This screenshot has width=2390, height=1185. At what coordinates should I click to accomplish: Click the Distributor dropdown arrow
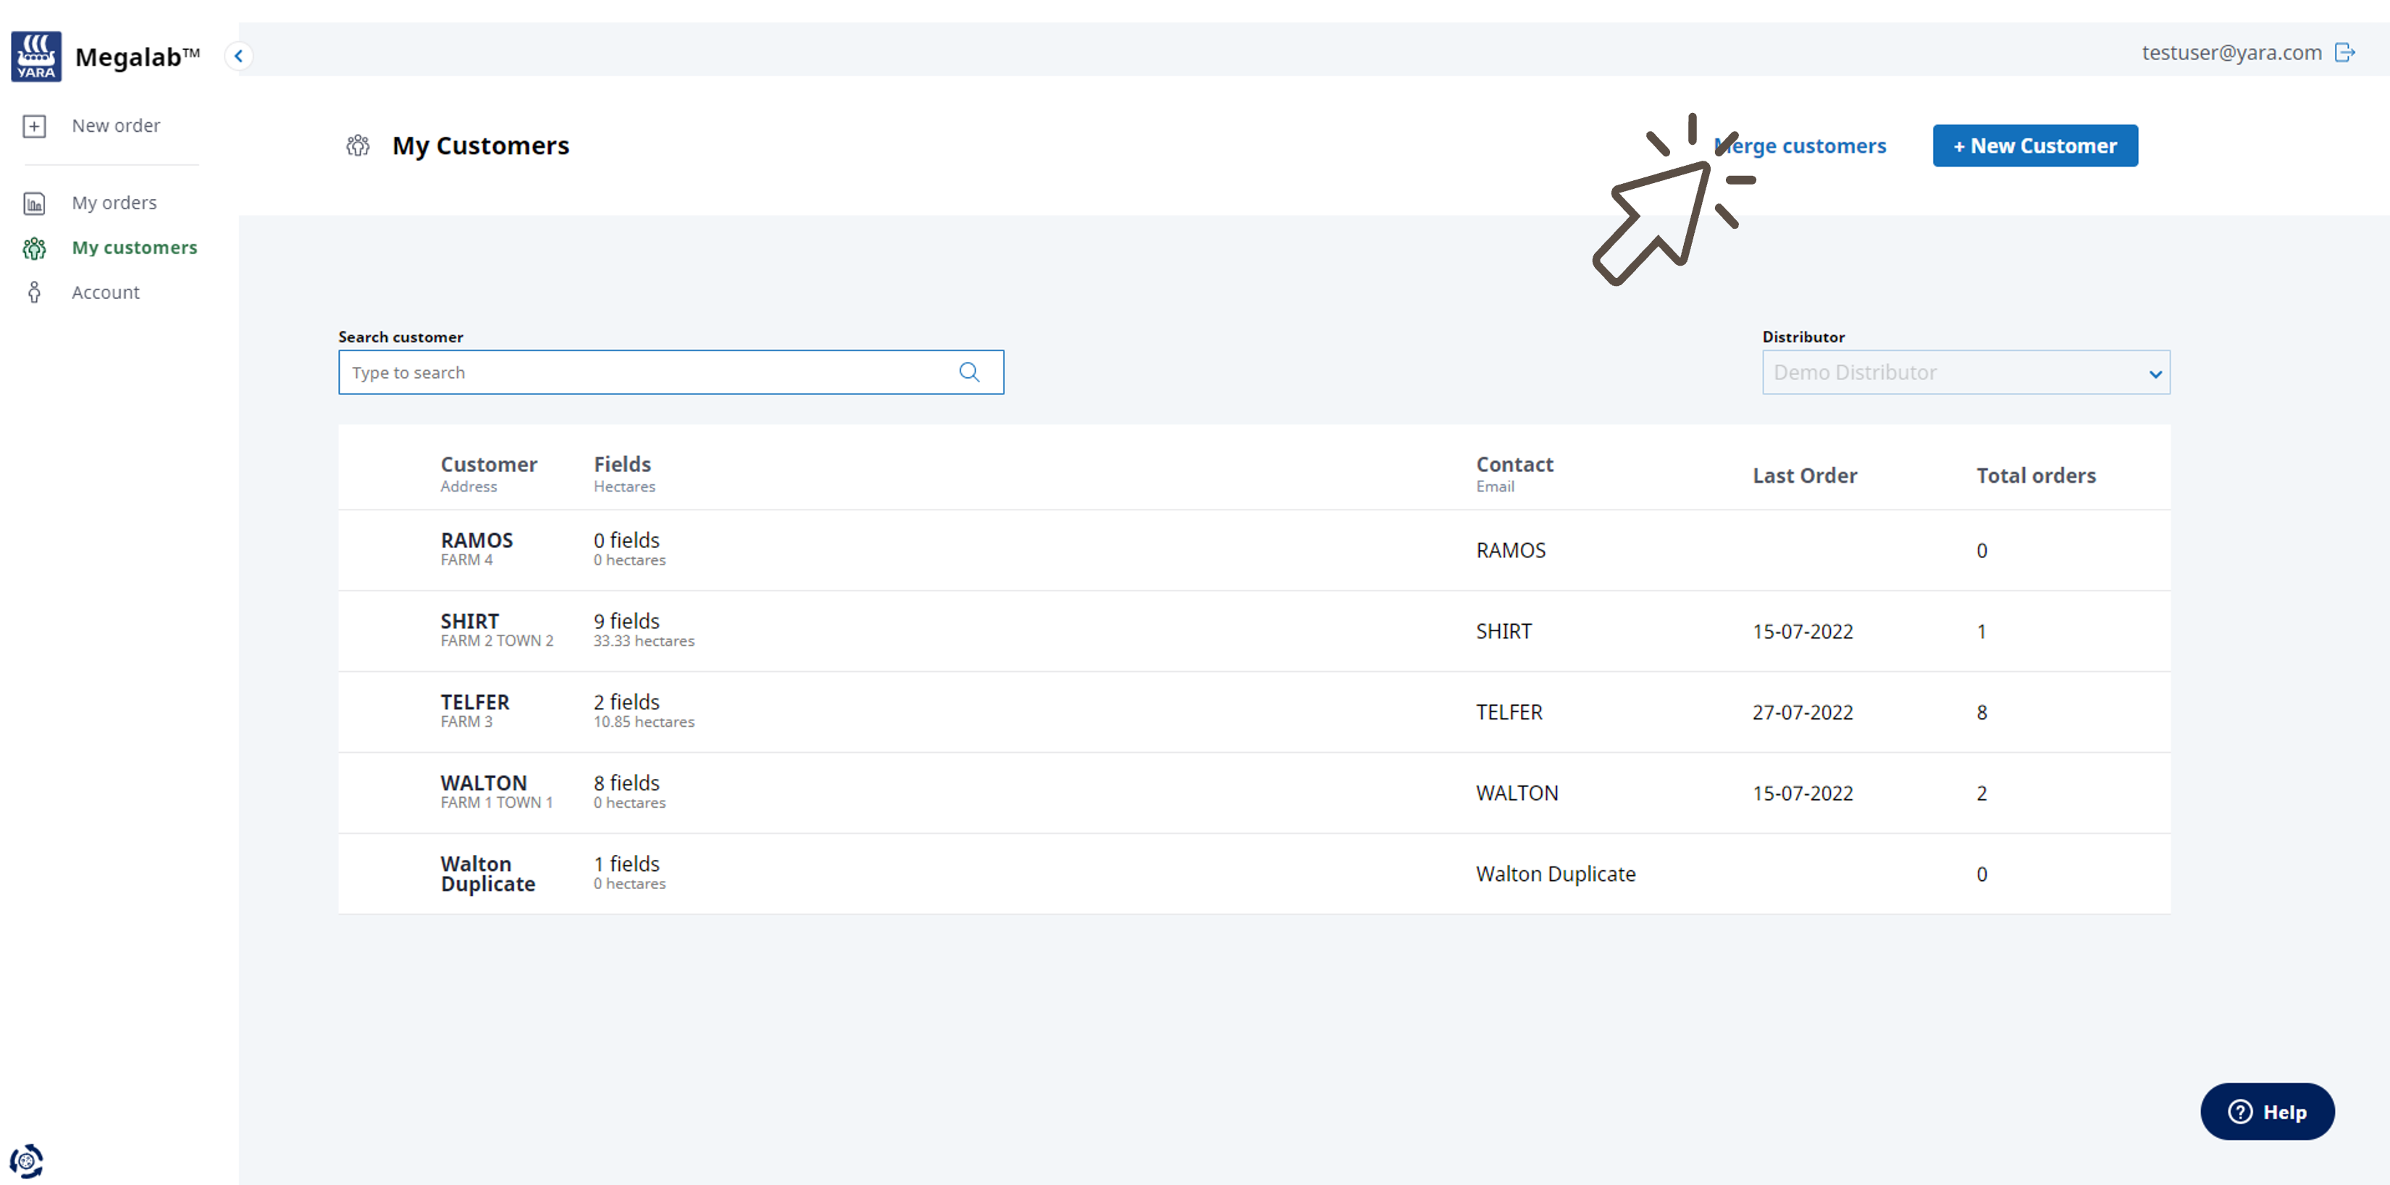click(2155, 374)
